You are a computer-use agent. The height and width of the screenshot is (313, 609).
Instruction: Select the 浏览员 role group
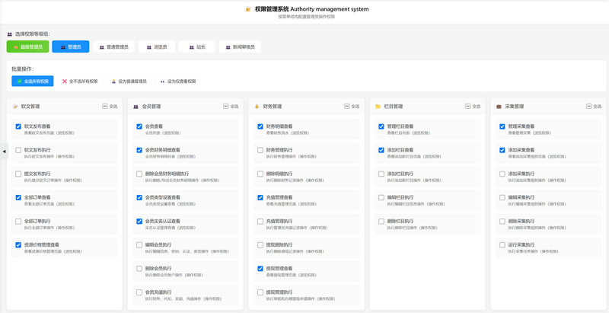click(157, 46)
